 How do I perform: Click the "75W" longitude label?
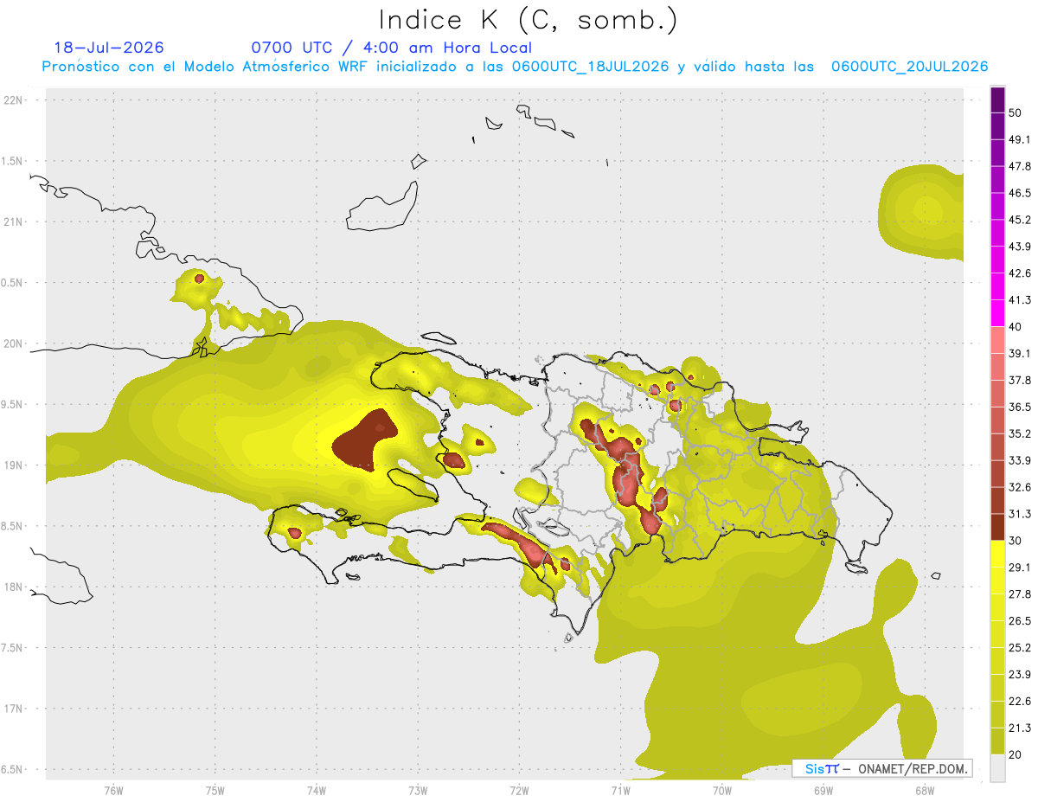click(x=215, y=790)
